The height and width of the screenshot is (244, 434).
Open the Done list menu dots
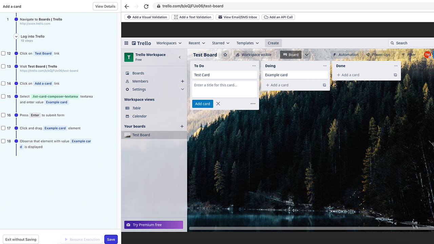coord(396,66)
